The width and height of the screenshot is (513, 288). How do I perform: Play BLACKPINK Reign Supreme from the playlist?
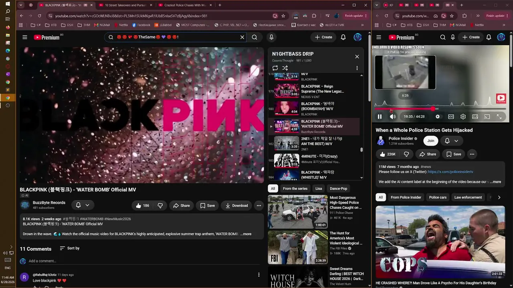(315, 91)
